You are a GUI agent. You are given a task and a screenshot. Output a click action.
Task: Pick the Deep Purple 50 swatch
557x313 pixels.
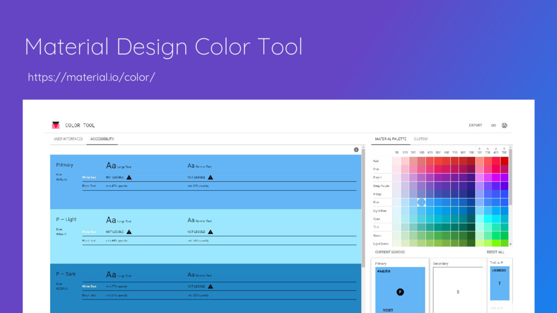click(x=397, y=186)
